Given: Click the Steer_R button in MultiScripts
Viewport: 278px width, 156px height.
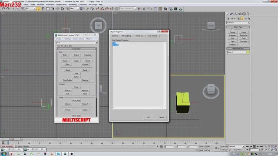Looking at the screenshot, I should coord(85,104).
